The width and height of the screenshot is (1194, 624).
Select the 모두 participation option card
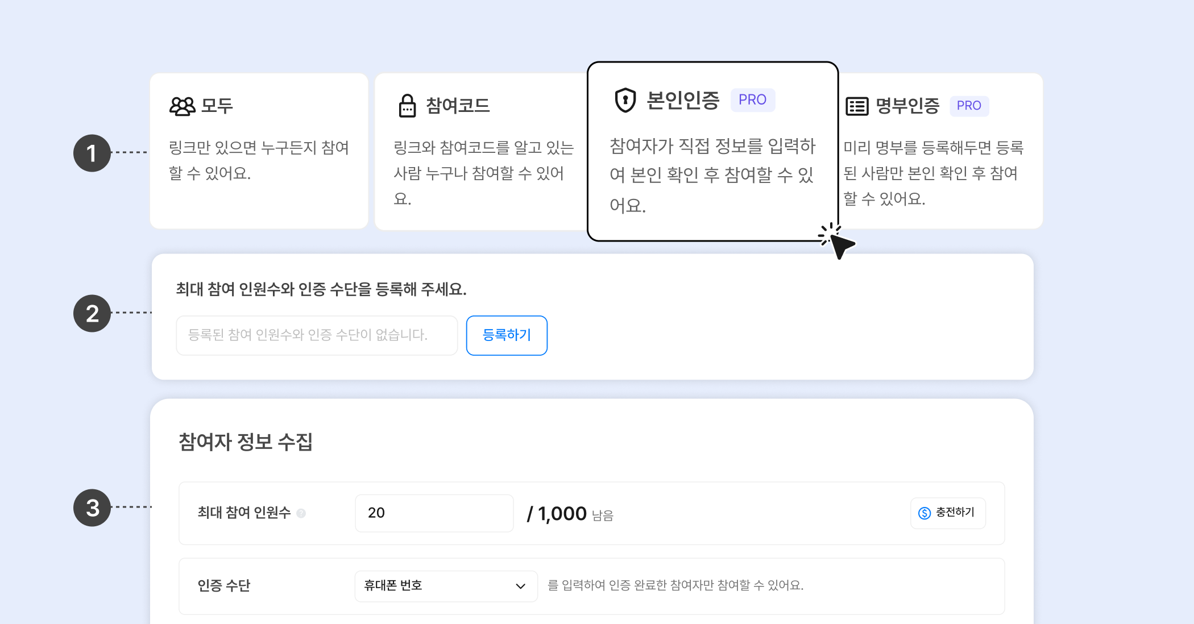259,151
